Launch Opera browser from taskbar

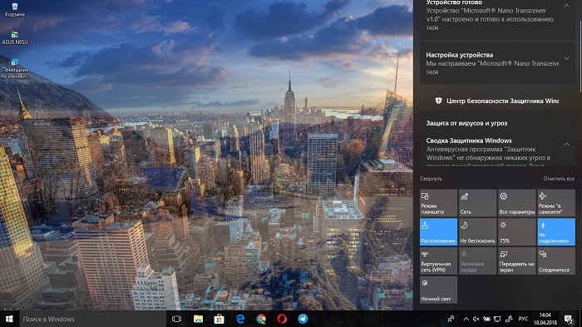pyautogui.click(x=282, y=319)
